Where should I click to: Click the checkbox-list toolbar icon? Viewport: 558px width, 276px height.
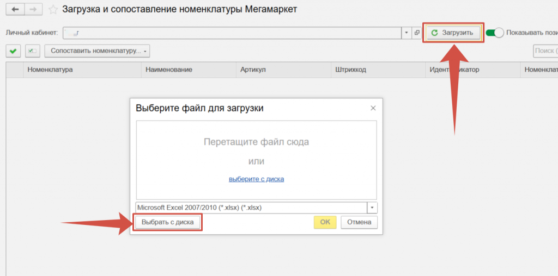coord(33,51)
